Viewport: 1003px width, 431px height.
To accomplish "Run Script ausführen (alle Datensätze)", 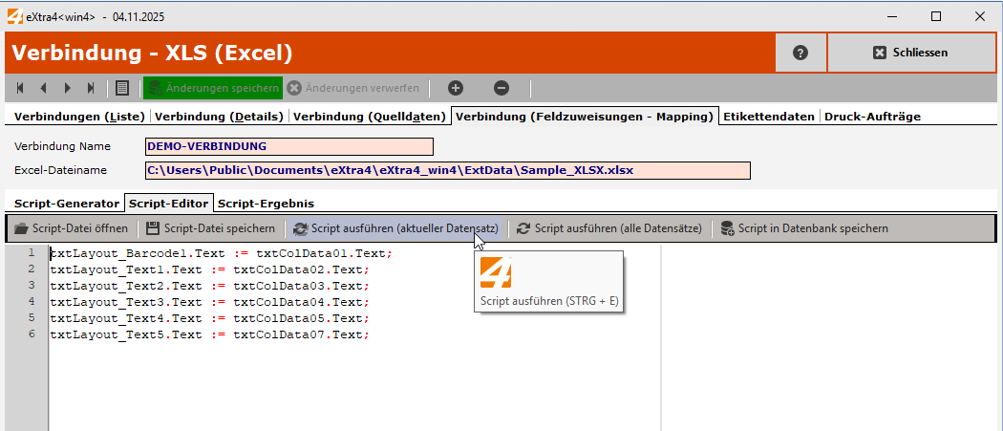I will 609,228.
